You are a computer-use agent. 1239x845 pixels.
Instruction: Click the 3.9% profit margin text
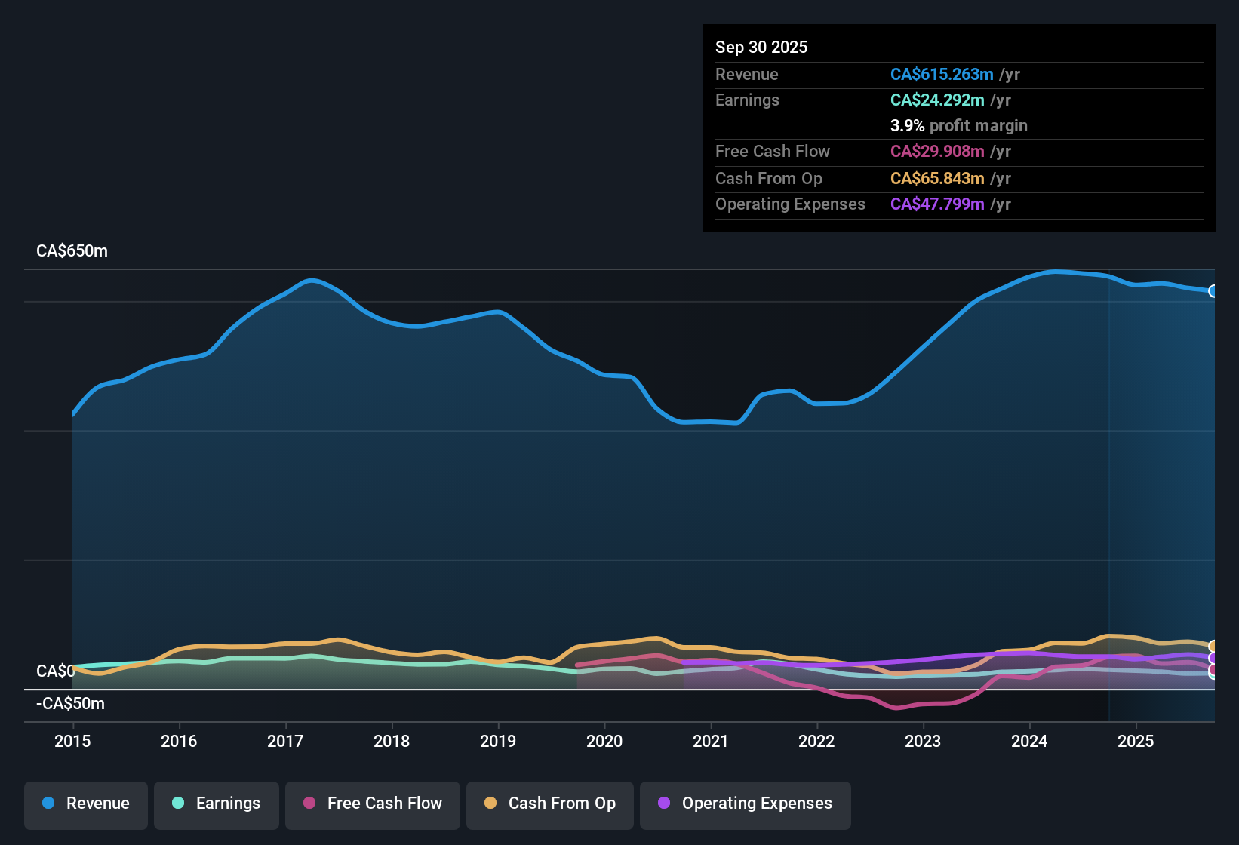958,126
